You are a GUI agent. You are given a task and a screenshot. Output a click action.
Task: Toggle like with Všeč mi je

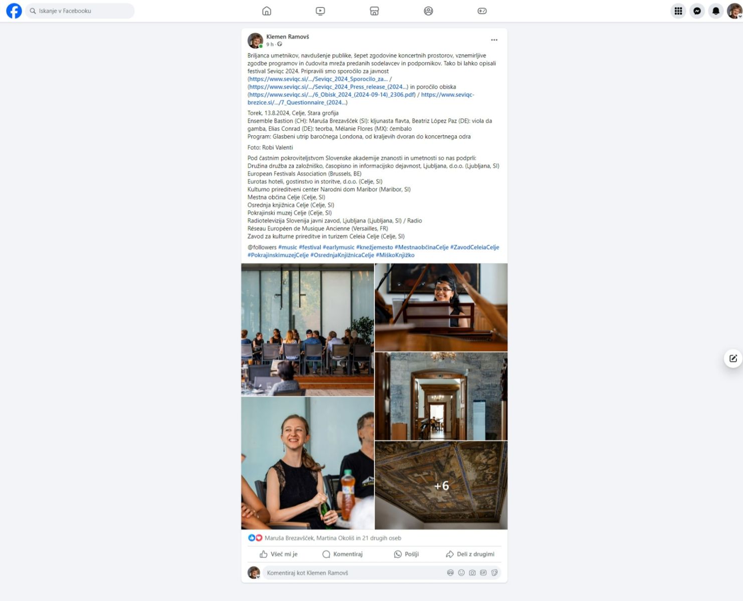tap(279, 554)
